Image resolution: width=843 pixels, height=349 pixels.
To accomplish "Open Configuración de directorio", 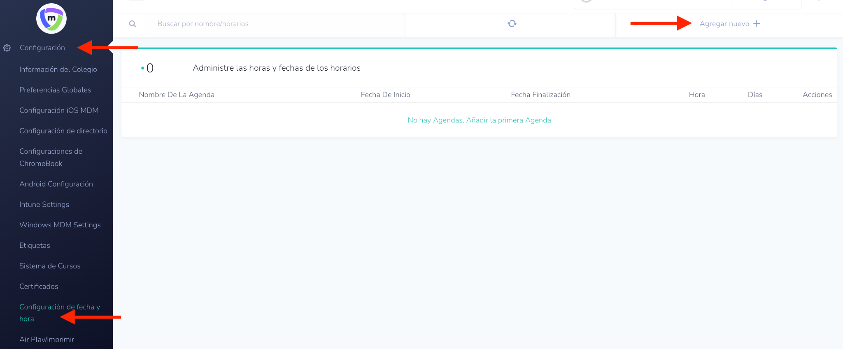I will pyautogui.click(x=63, y=131).
